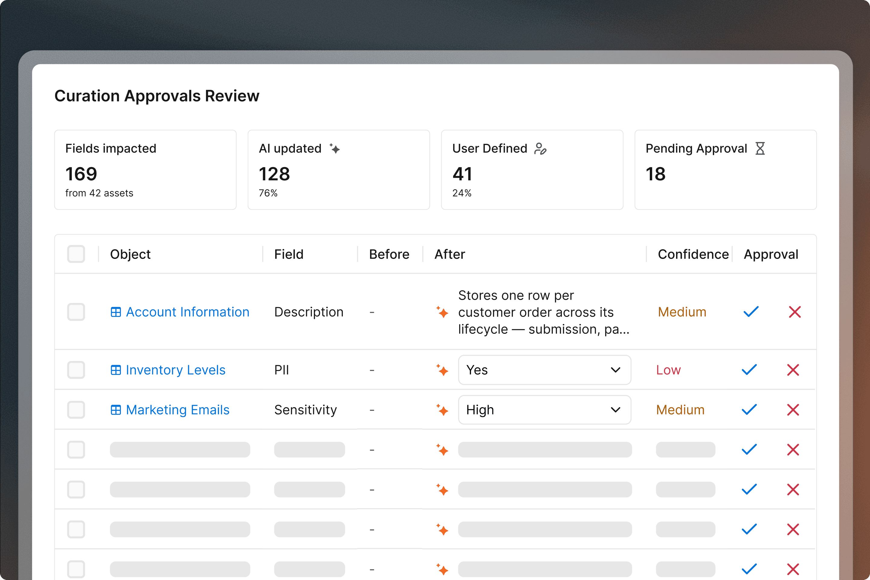Approve the Marketing Emails sensitivity change
Viewport: 870px width, 580px height.
(749, 410)
